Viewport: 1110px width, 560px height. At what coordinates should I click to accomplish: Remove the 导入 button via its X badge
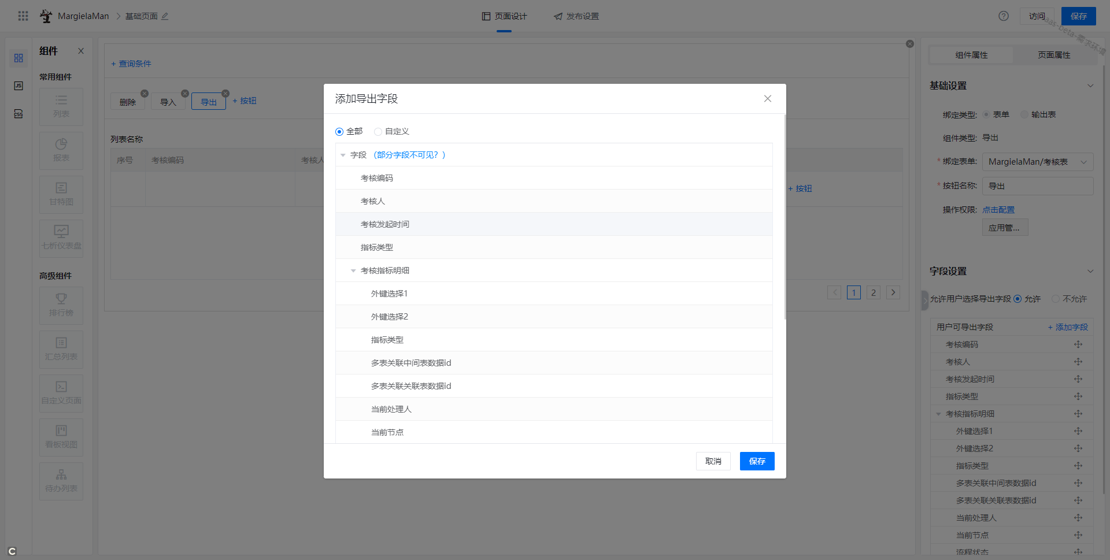pyautogui.click(x=185, y=94)
